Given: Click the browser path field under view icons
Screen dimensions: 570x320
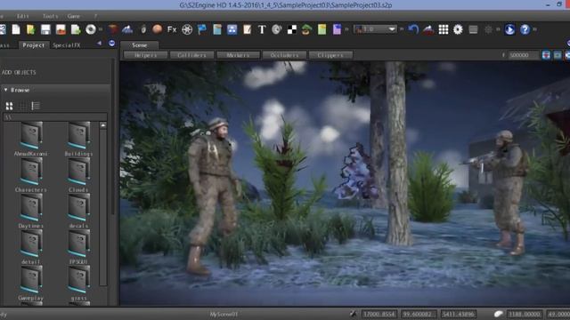Looking at the screenshot, I should click(x=55, y=117).
